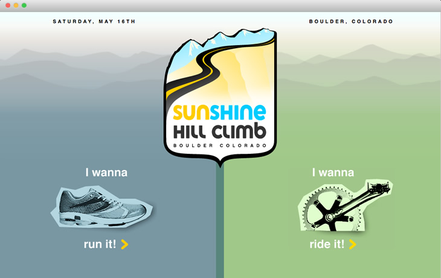This screenshot has width=441, height=278.
Task: Click the yellow arrow after run it!
Action: point(124,244)
